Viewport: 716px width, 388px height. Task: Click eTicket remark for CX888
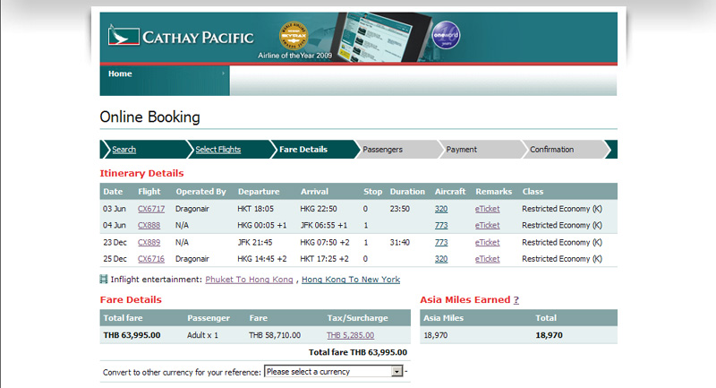[x=487, y=225]
